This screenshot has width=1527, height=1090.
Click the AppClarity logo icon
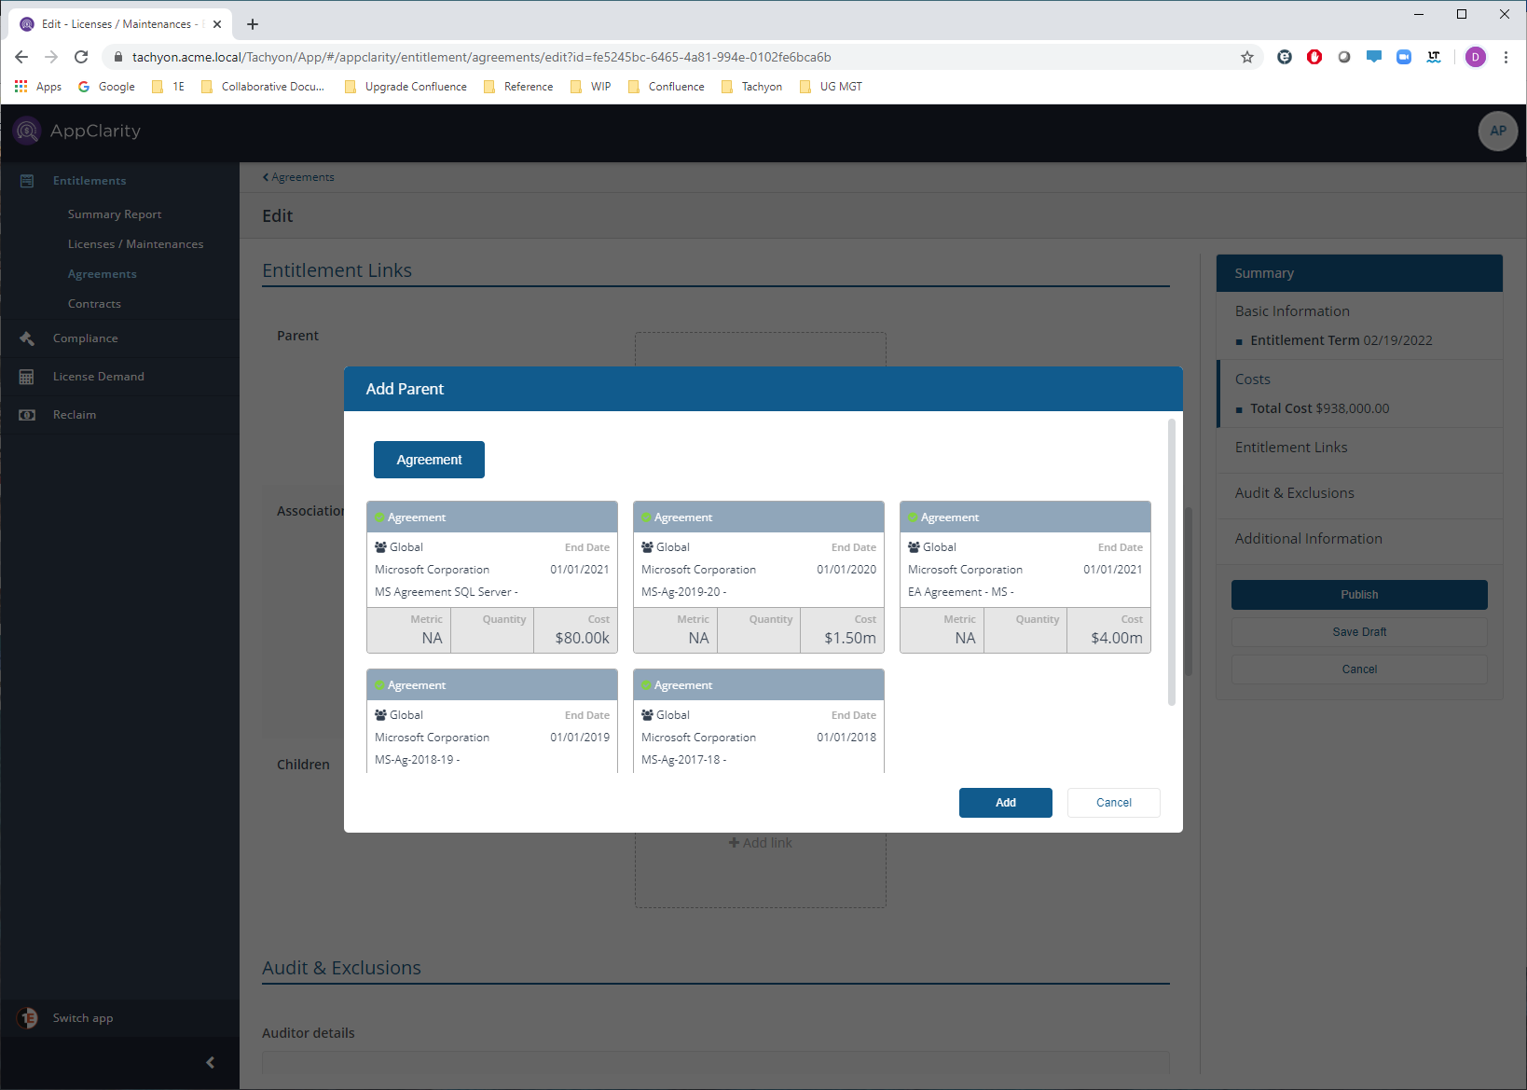click(x=27, y=131)
